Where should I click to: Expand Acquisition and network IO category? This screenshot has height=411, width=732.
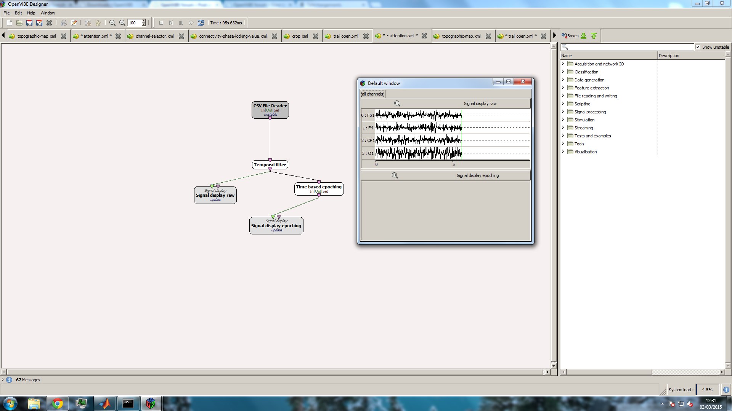pyautogui.click(x=563, y=64)
